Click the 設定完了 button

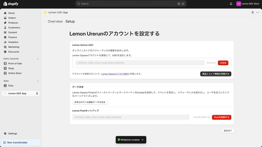pyautogui.click(x=228, y=131)
